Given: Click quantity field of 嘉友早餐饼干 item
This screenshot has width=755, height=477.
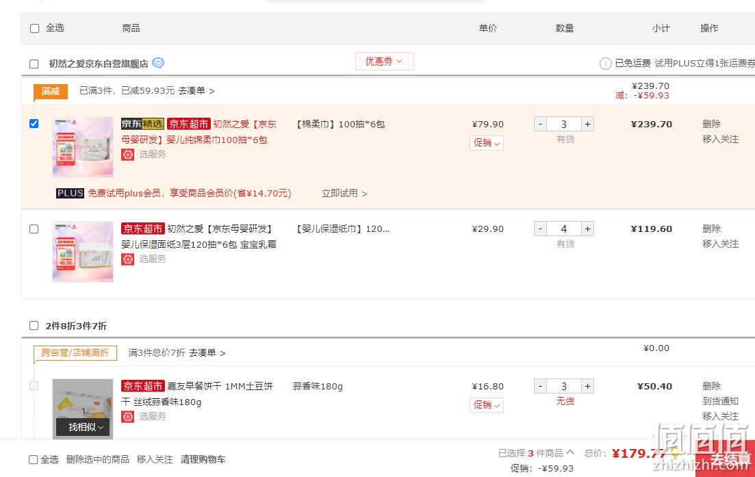Looking at the screenshot, I should 564,386.
